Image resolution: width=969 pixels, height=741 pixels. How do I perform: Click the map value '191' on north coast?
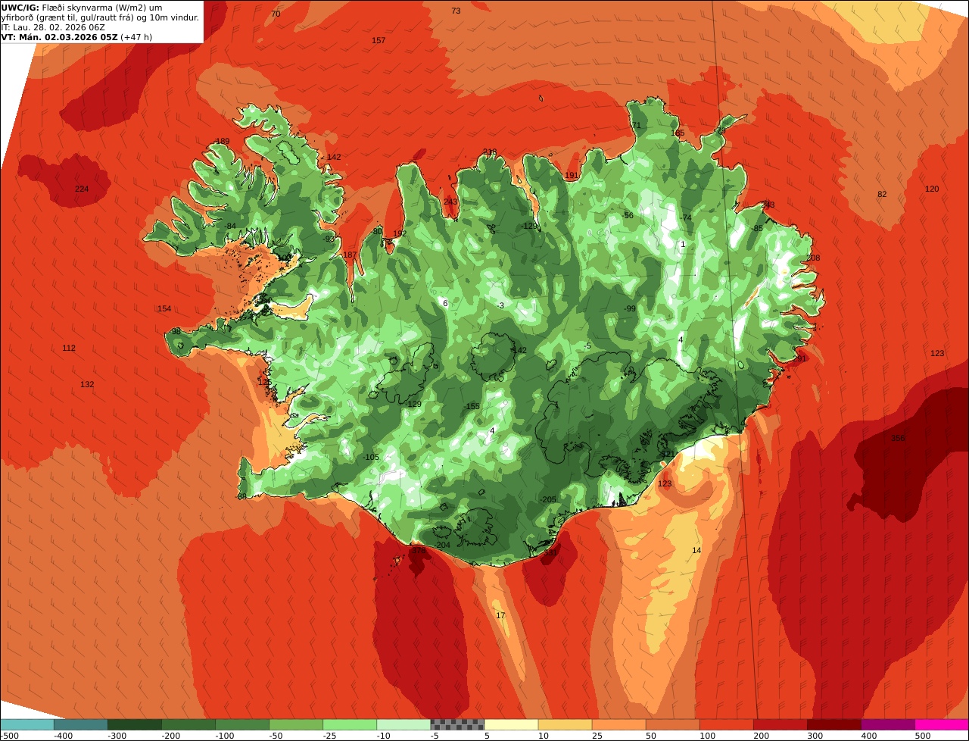pyautogui.click(x=572, y=176)
